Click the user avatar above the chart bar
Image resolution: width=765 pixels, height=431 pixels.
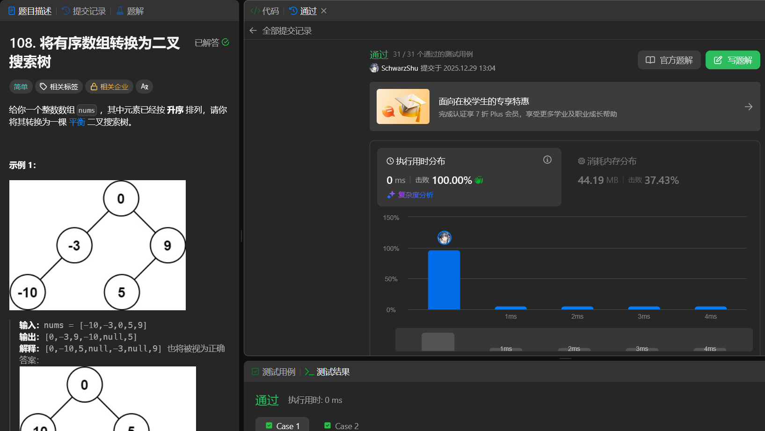(444, 238)
